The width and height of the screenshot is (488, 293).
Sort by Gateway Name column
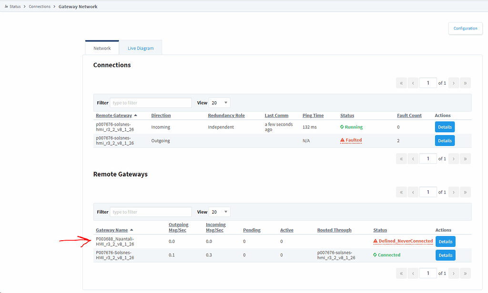tap(112, 230)
